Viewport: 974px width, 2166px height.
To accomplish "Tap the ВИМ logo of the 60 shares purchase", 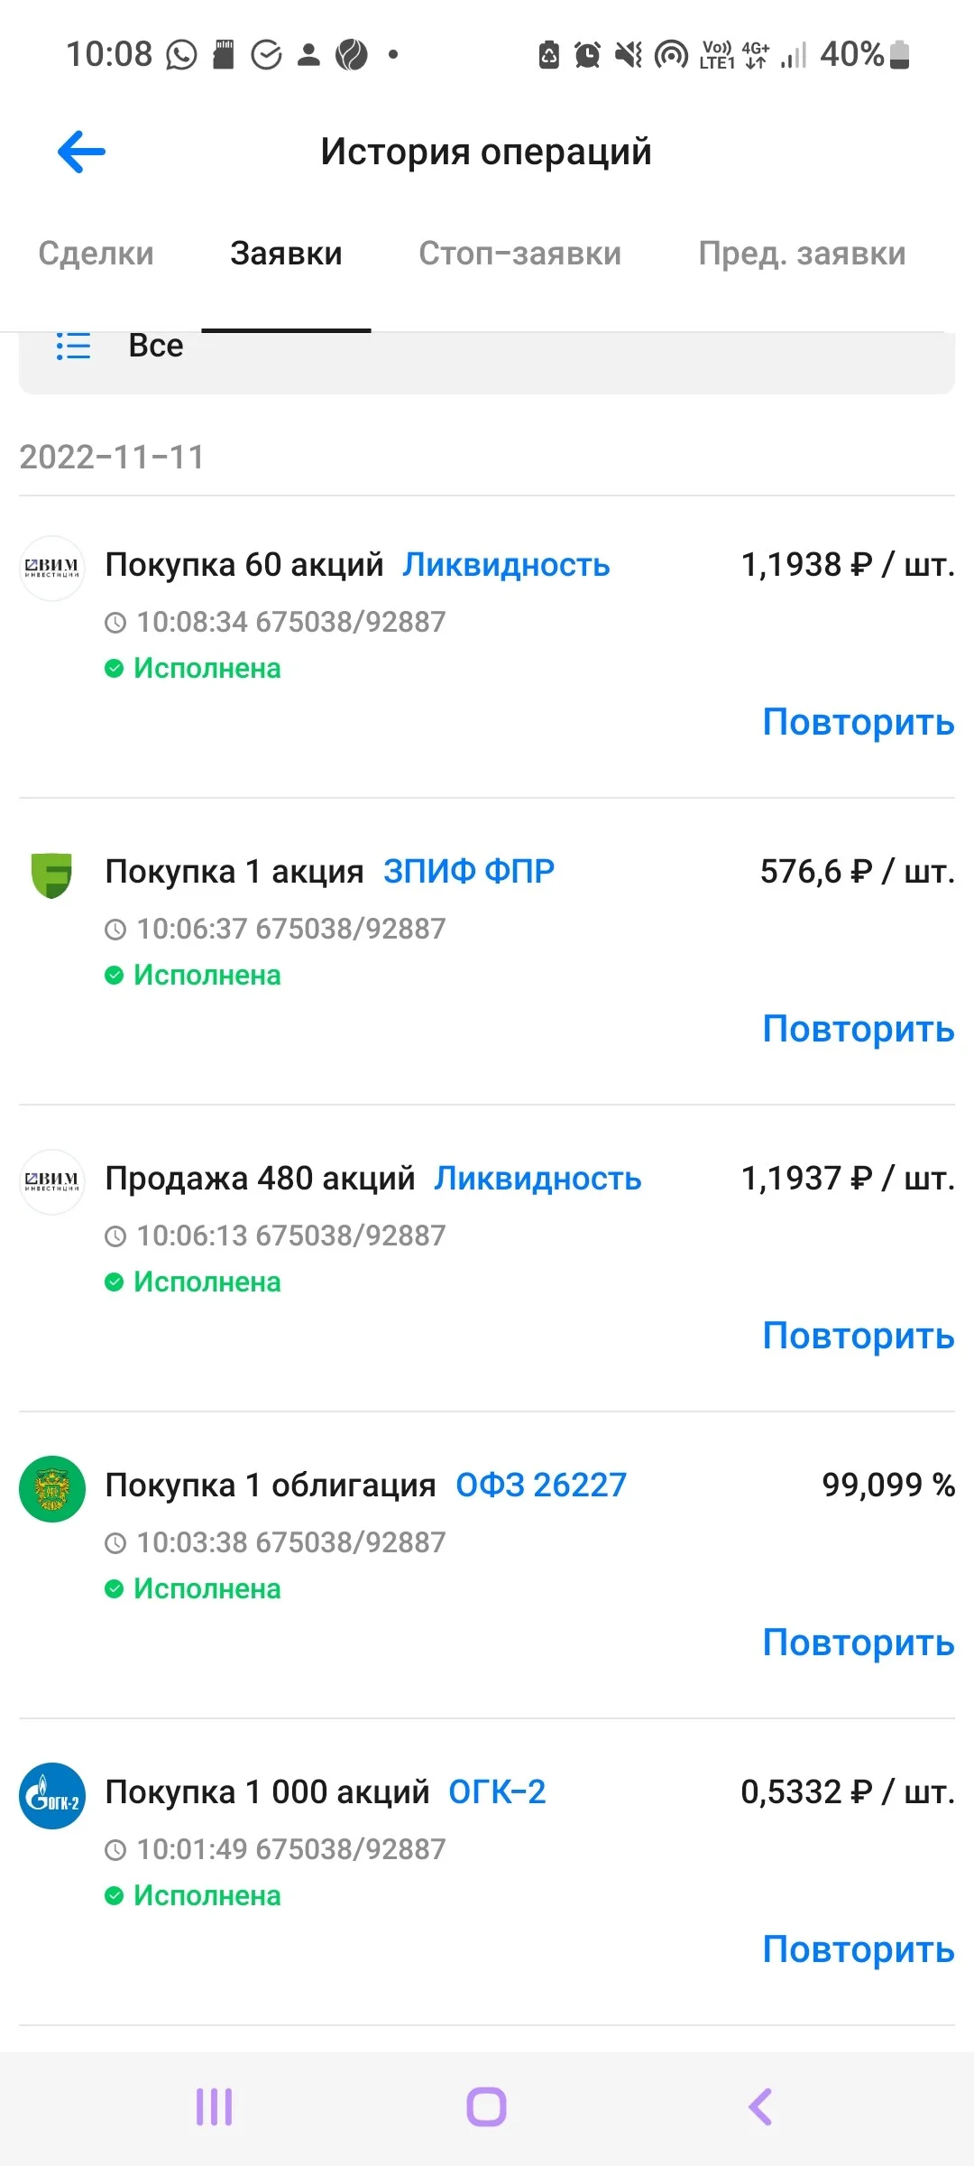I will point(52,569).
